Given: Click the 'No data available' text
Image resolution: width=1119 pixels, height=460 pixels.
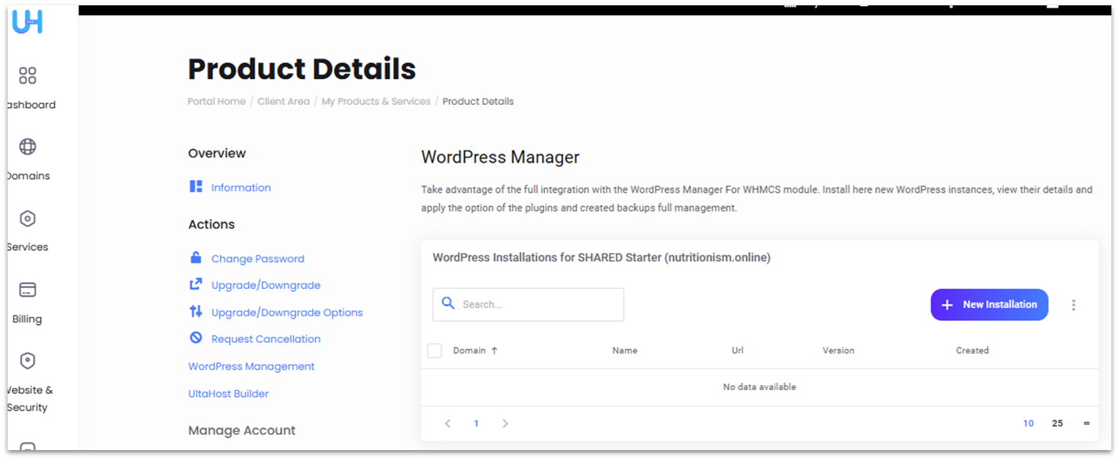Looking at the screenshot, I should [760, 387].
